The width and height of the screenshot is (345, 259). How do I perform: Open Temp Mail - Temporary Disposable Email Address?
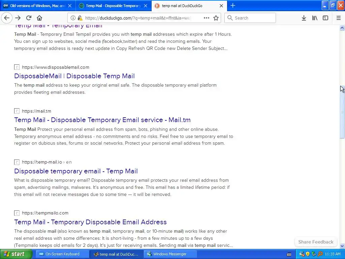pos(90,222)
